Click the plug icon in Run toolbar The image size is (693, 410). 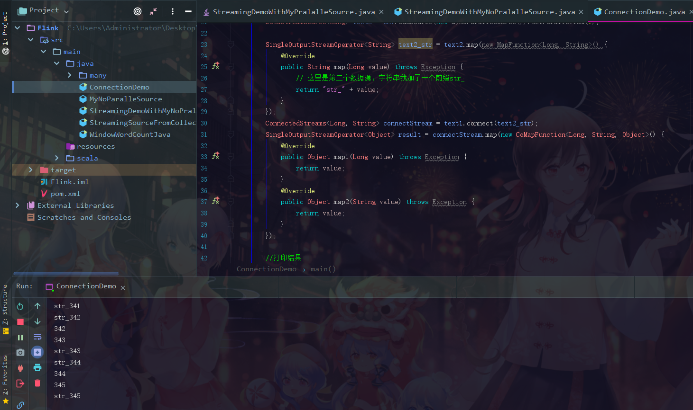20,368
